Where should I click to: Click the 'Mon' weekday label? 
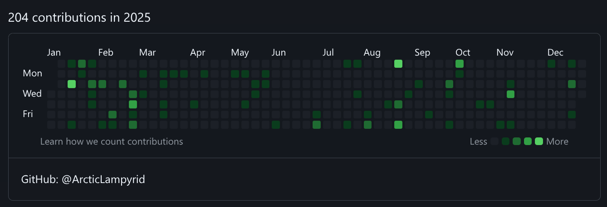(x=33, y=73)
